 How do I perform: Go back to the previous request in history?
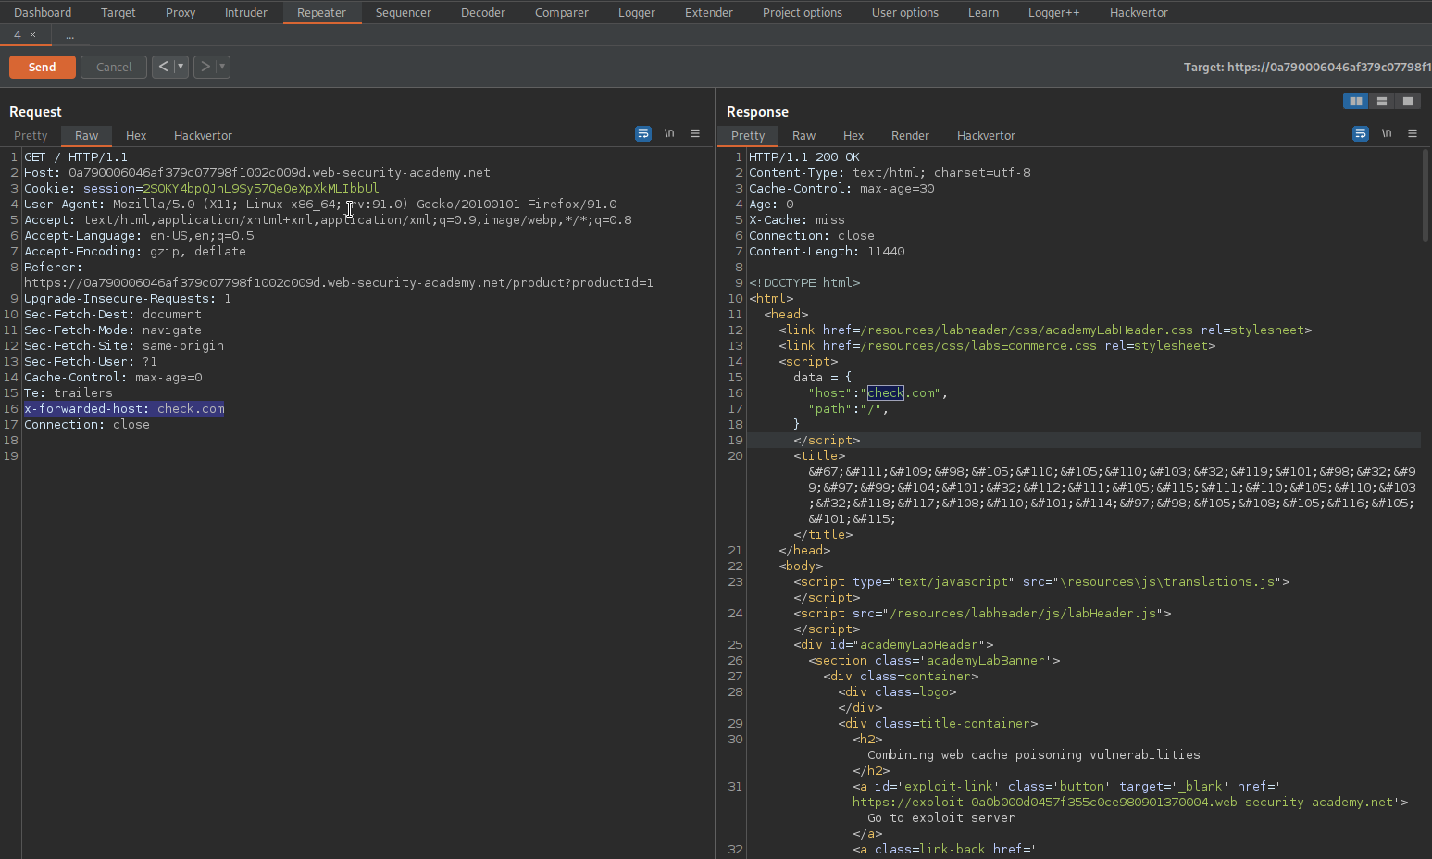164,67
